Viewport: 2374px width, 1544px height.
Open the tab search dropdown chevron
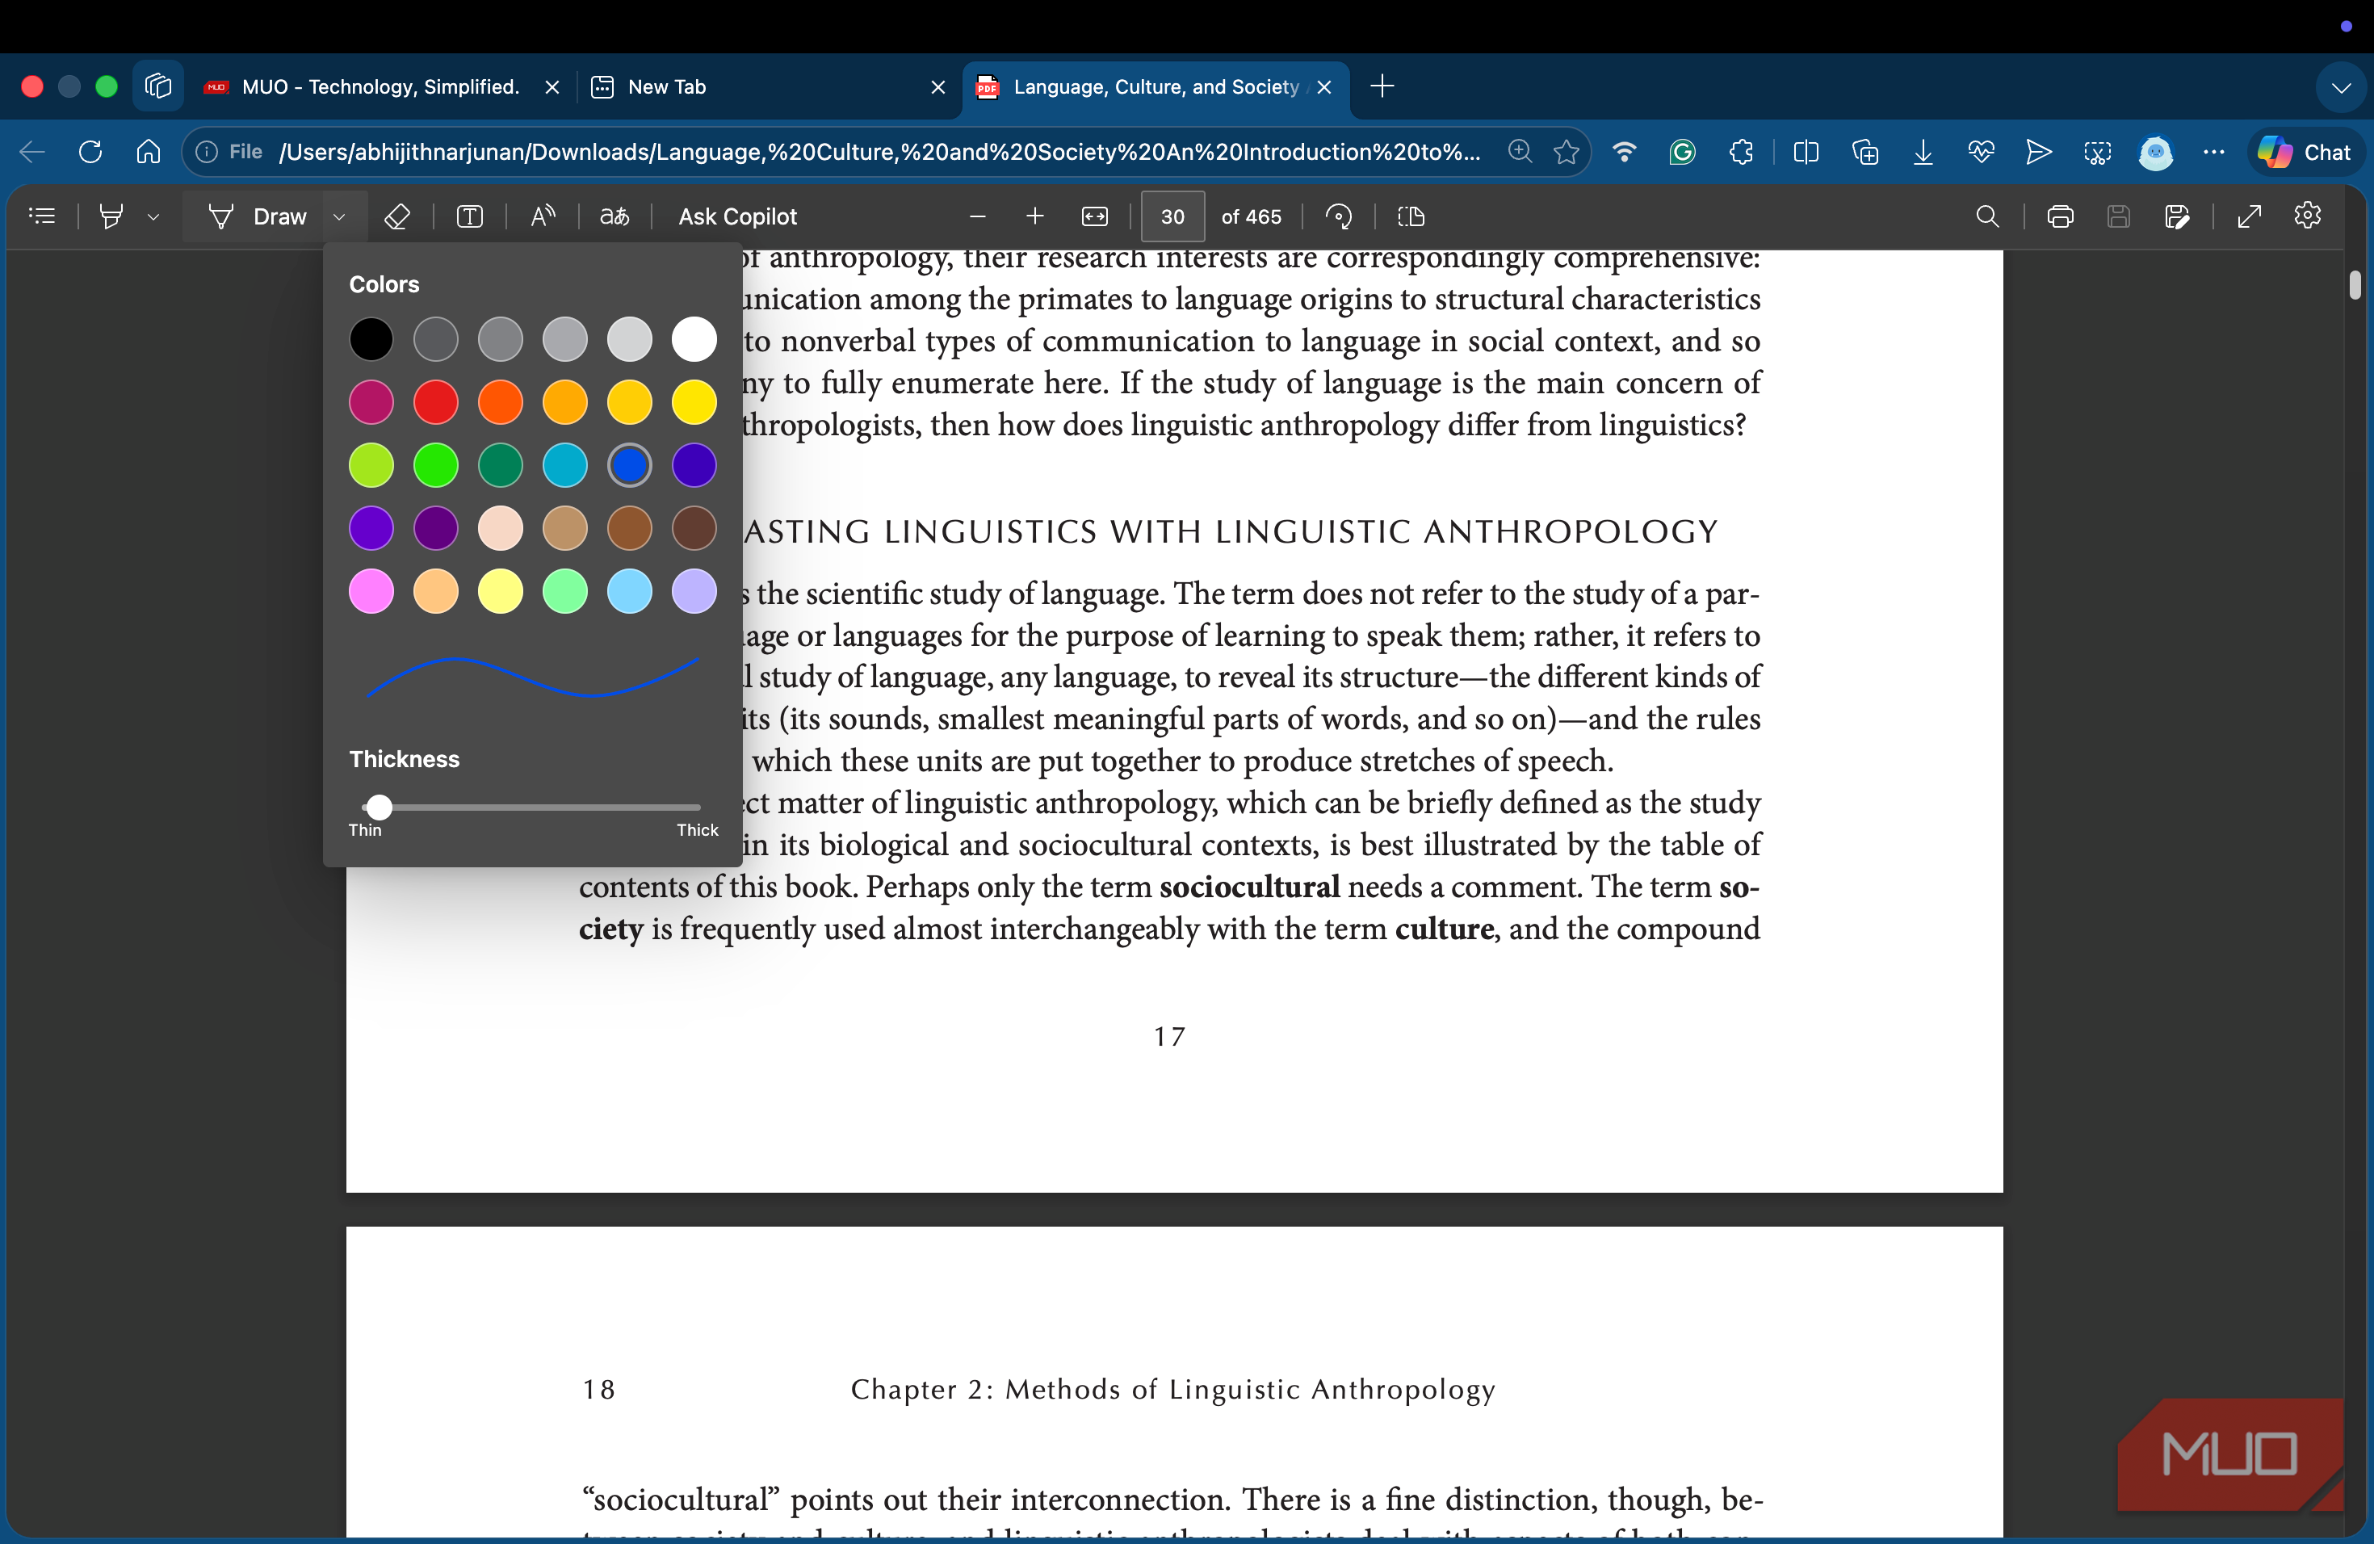(x=2340, y=88)
